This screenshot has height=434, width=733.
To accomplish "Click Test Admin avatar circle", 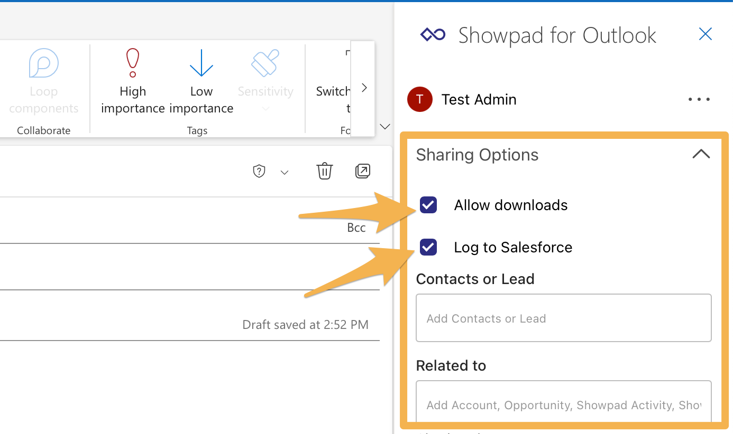I will pos(420,99).
